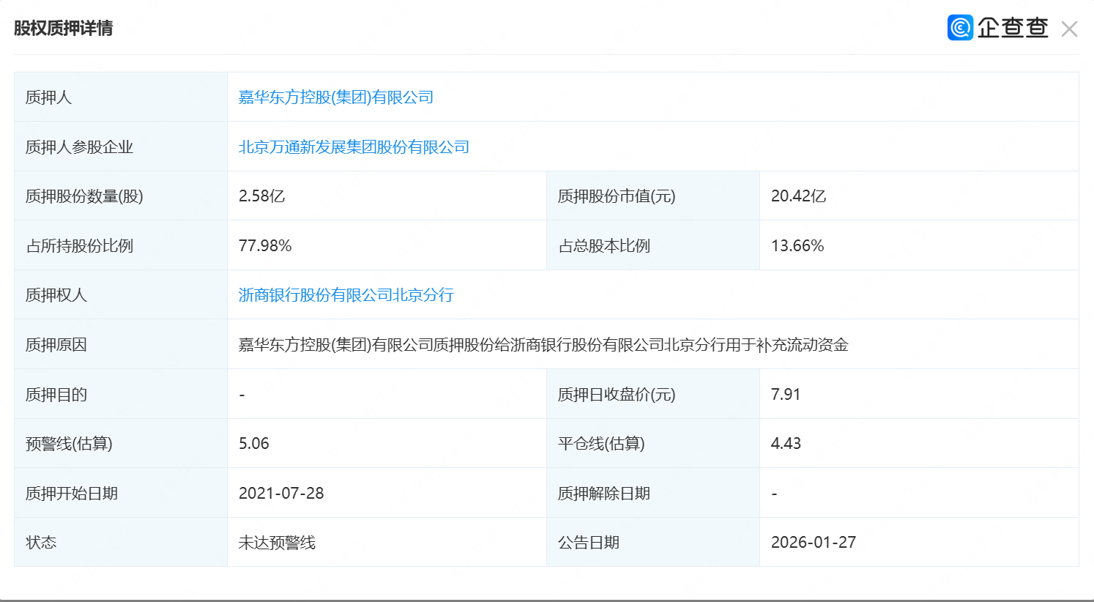Select the 2026-01-27 announcement date

click(x=814, y=543)
